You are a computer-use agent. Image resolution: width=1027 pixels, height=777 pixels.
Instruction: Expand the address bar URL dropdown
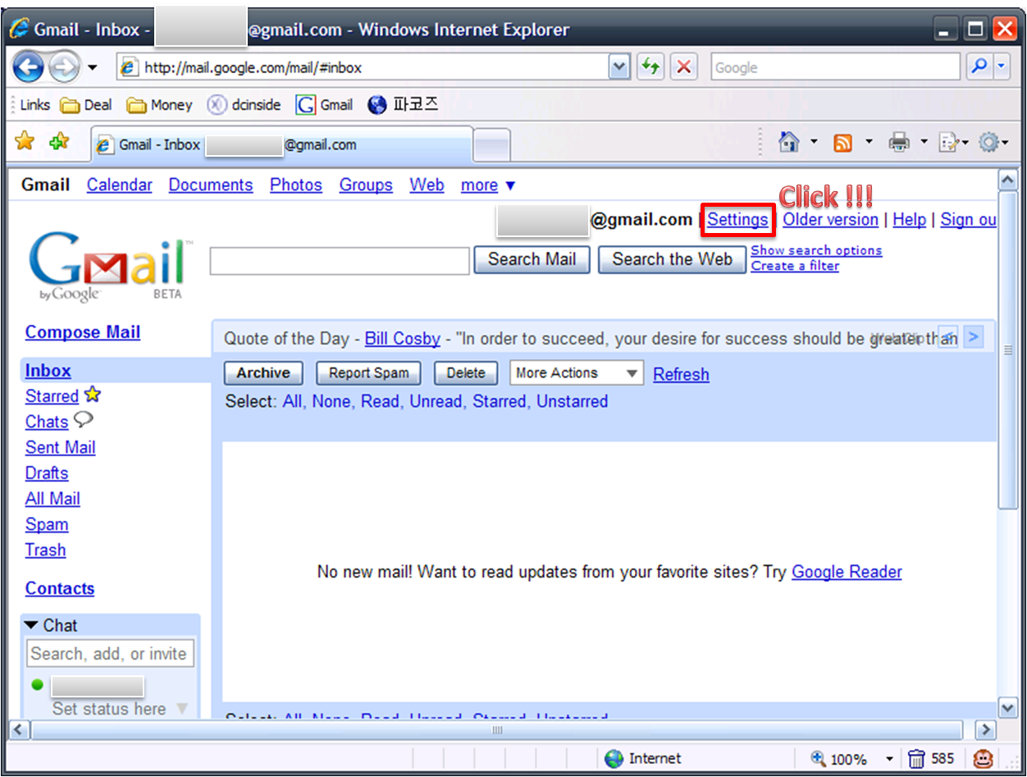point(620,67)
